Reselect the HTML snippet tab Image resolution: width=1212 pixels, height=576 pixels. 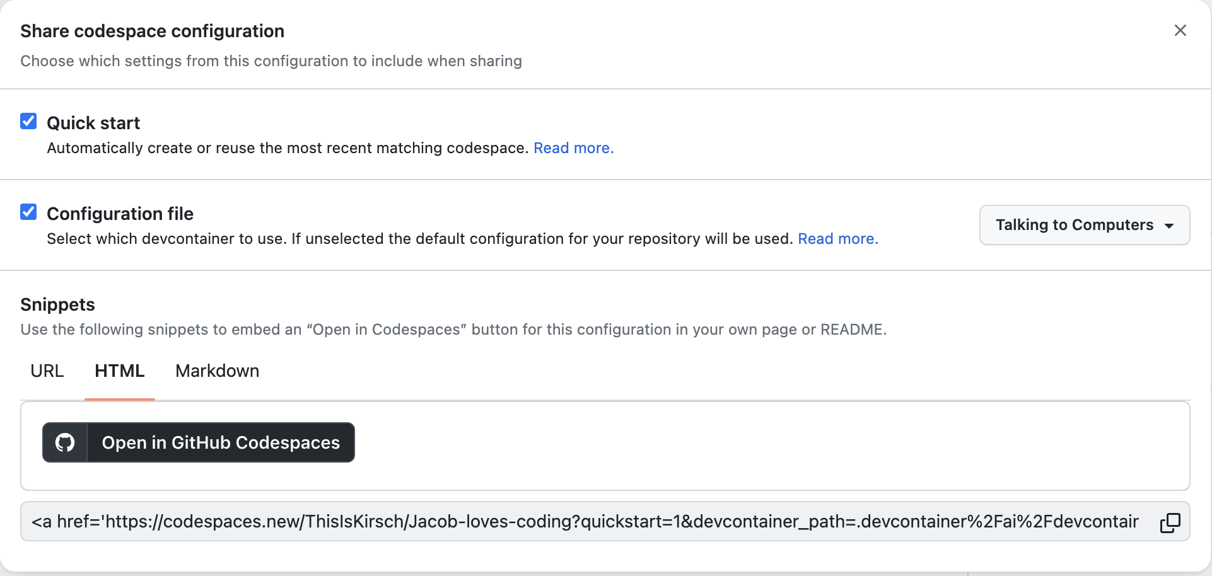(x=119, y=371)
